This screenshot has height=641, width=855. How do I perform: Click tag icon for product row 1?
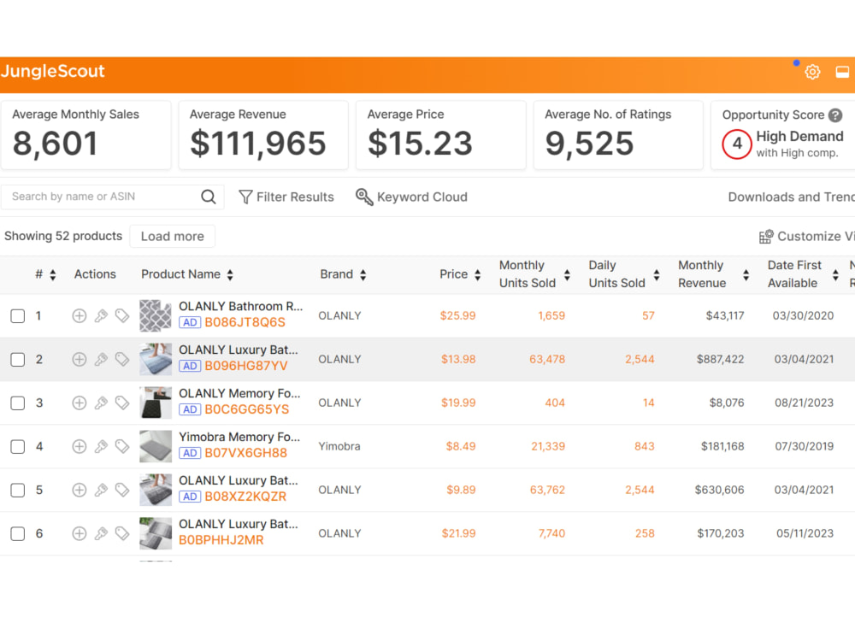pos(122,315)
